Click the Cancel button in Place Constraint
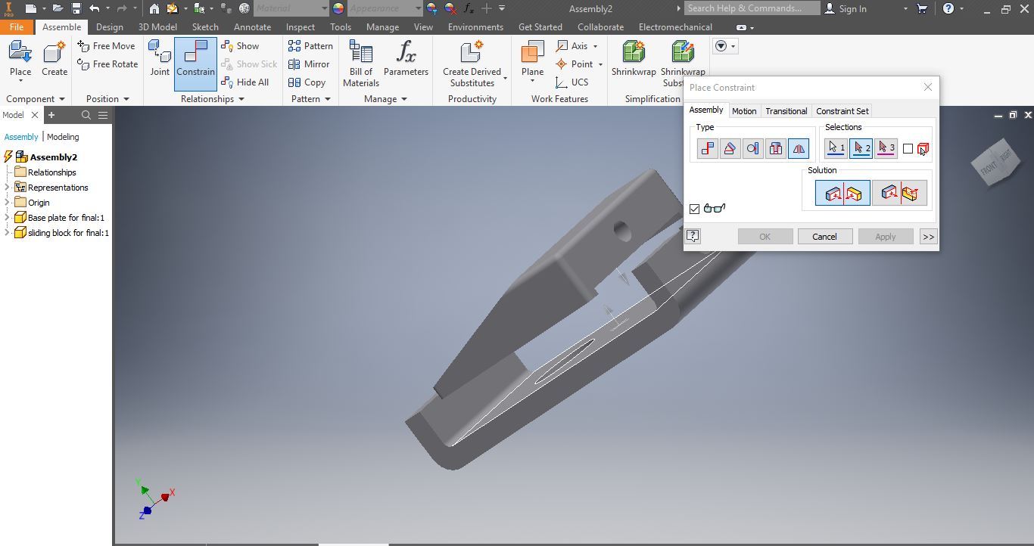This screenshot has height=546, width=1034. (x=824, y=237)
